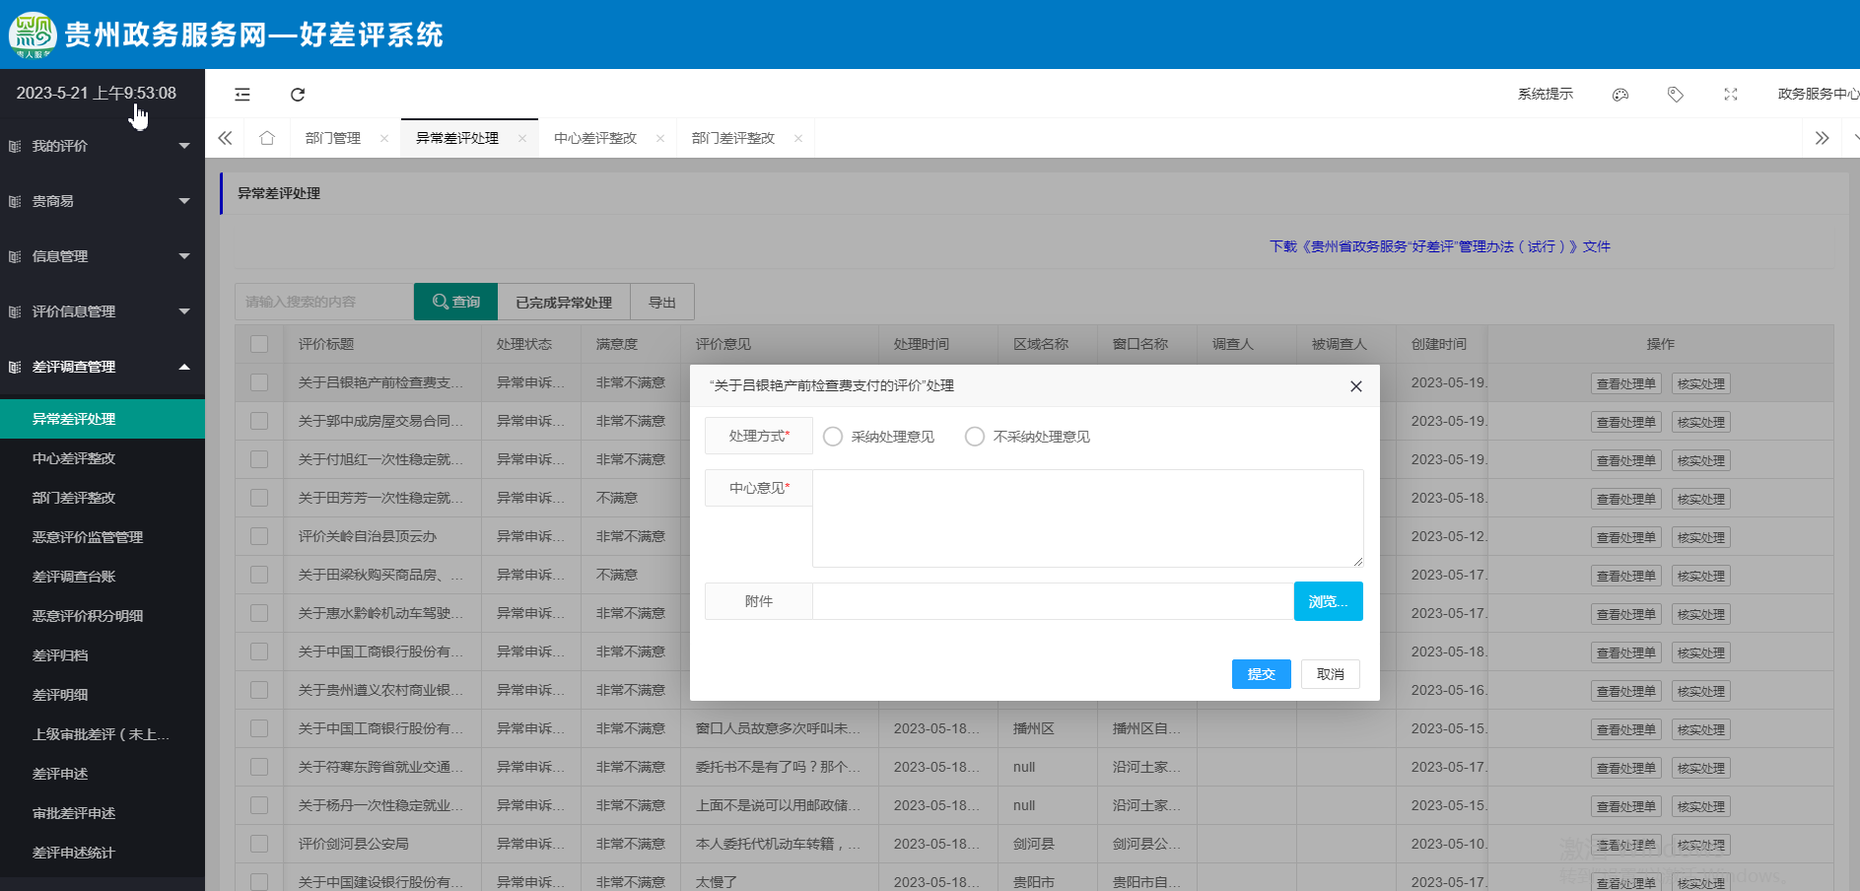
Task: Click the 贵州政务服务网 logo icon
Action: coord(33,34)
